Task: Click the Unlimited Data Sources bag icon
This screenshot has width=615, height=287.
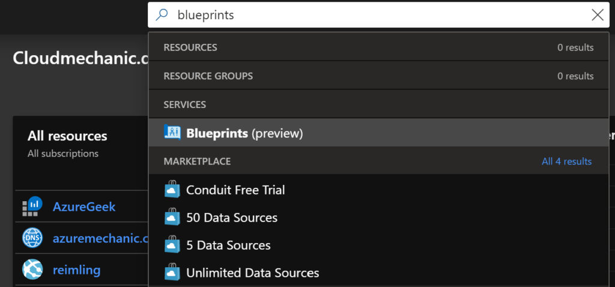Action: pyautogui.click(x=172, y=273)
